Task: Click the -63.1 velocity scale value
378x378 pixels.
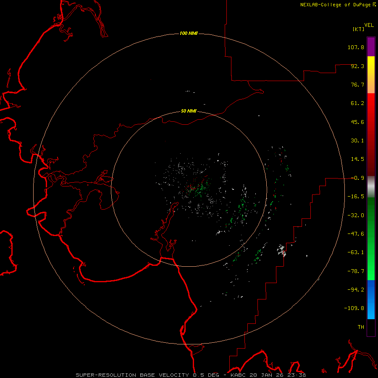Action: pos(356,252)
